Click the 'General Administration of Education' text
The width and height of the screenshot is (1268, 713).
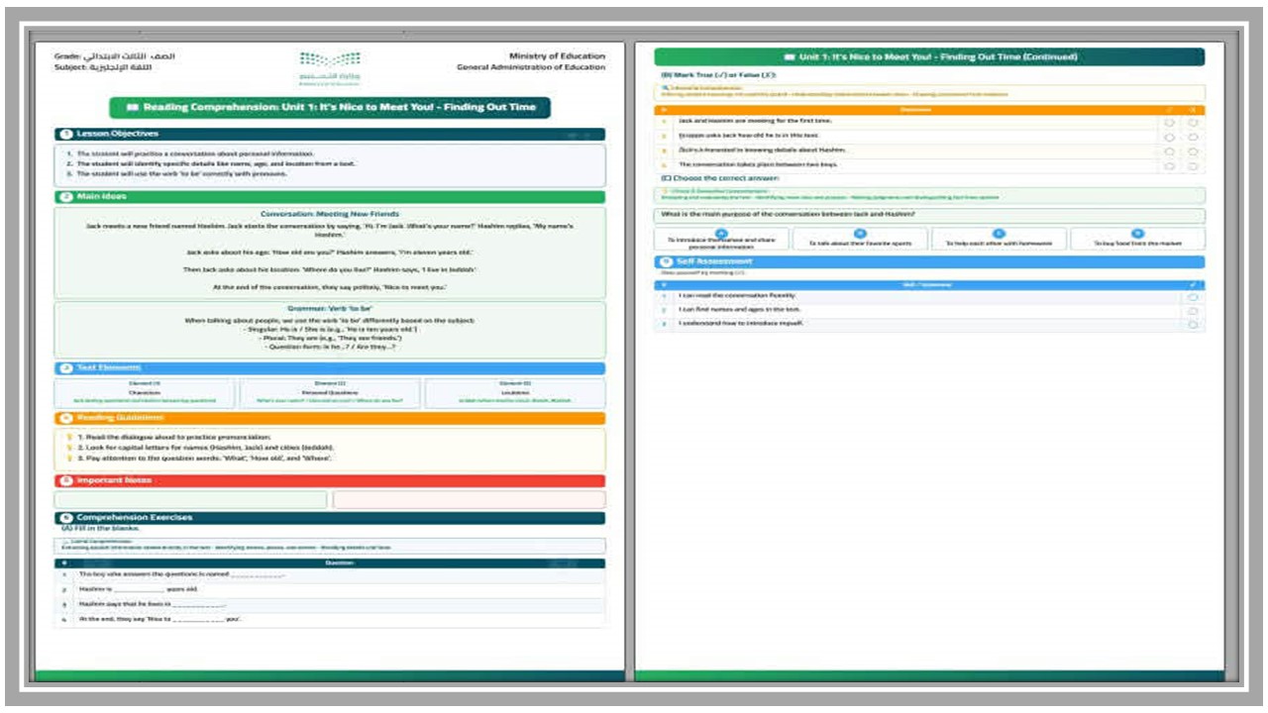click(x=531, y=68)
